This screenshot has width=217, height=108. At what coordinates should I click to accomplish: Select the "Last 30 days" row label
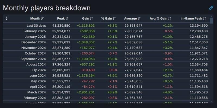click(x=36, y=26)
